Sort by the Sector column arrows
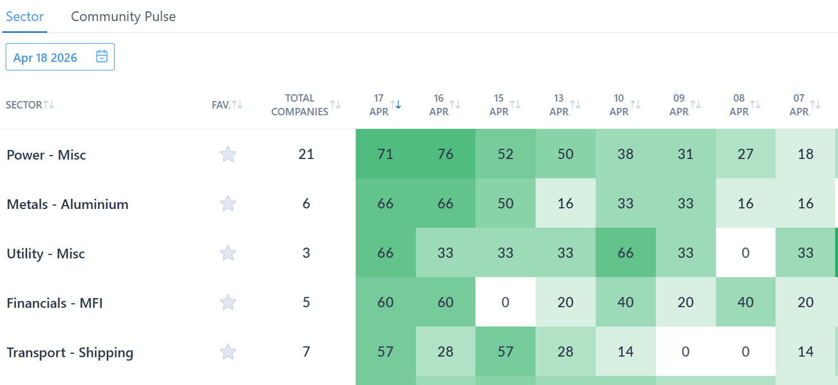 [49, 104]
